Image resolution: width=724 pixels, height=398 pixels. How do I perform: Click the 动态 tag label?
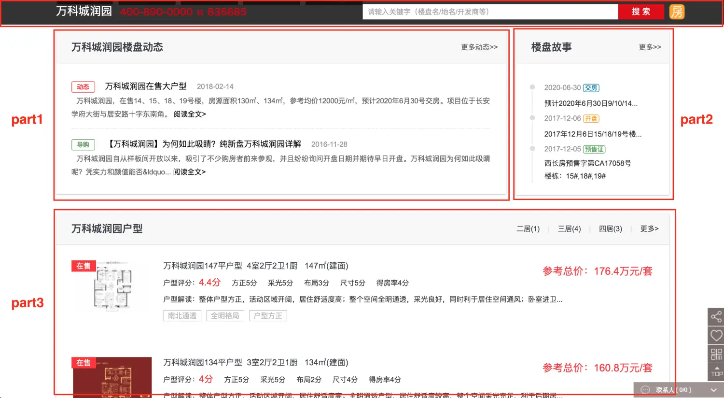pos(83,87)
